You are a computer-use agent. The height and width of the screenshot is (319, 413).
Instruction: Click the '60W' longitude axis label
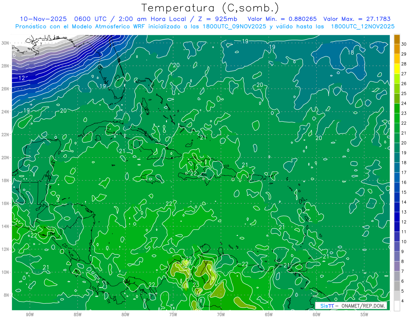(317, 315)
